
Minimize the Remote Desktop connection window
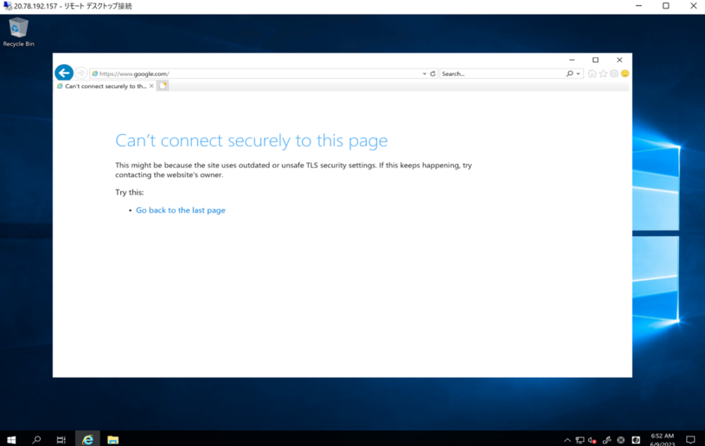tap(638, 6)
